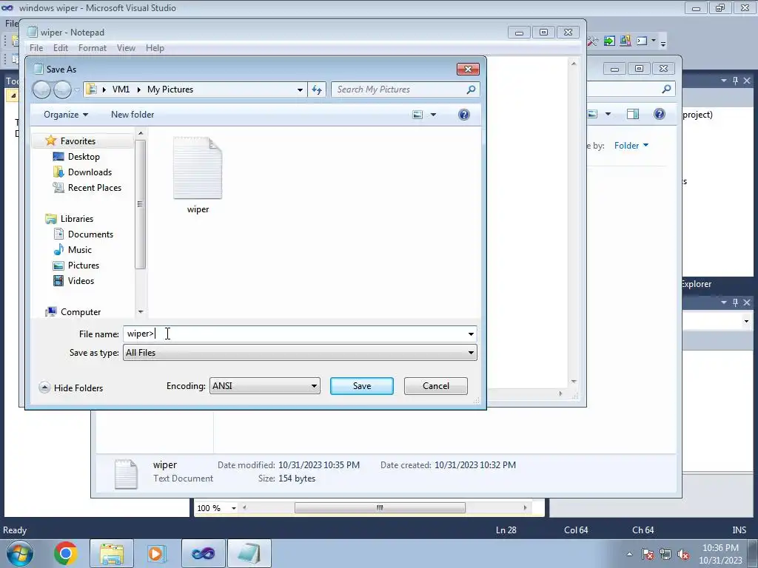
Task: Click New folder in the dialog toolbar
Action: coord(133,115)
